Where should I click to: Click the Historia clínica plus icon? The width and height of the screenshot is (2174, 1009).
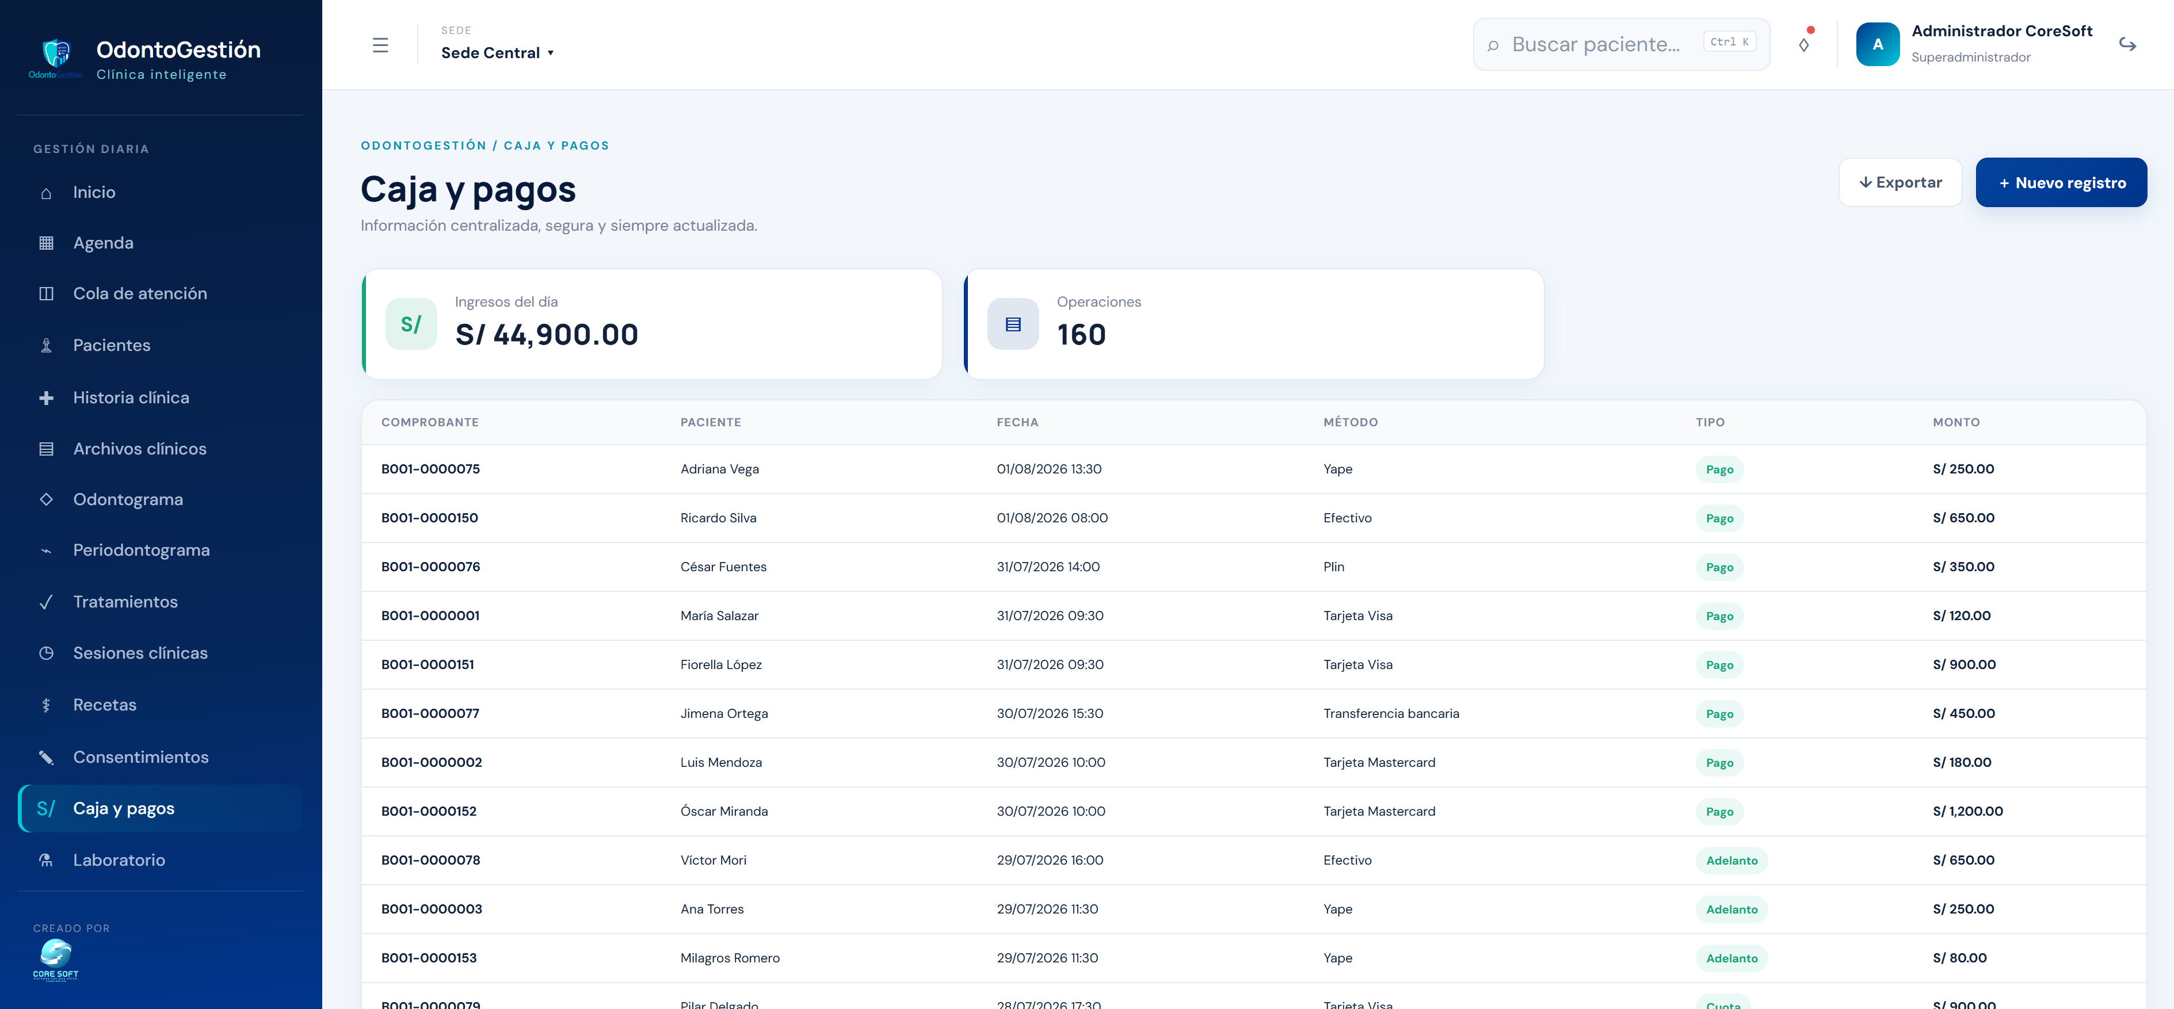[x=47, y=398]
